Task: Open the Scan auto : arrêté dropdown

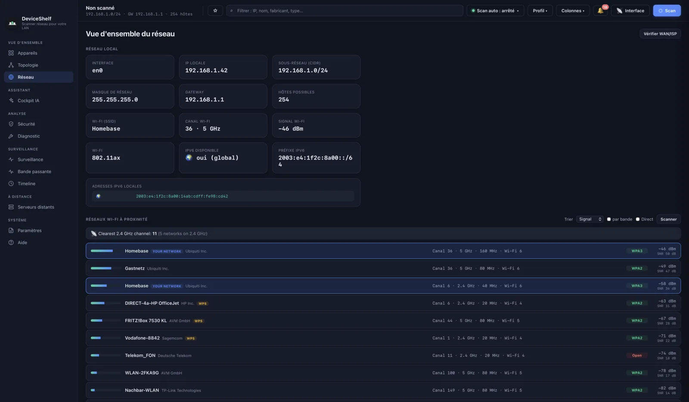Action: [x=495, y=10]
